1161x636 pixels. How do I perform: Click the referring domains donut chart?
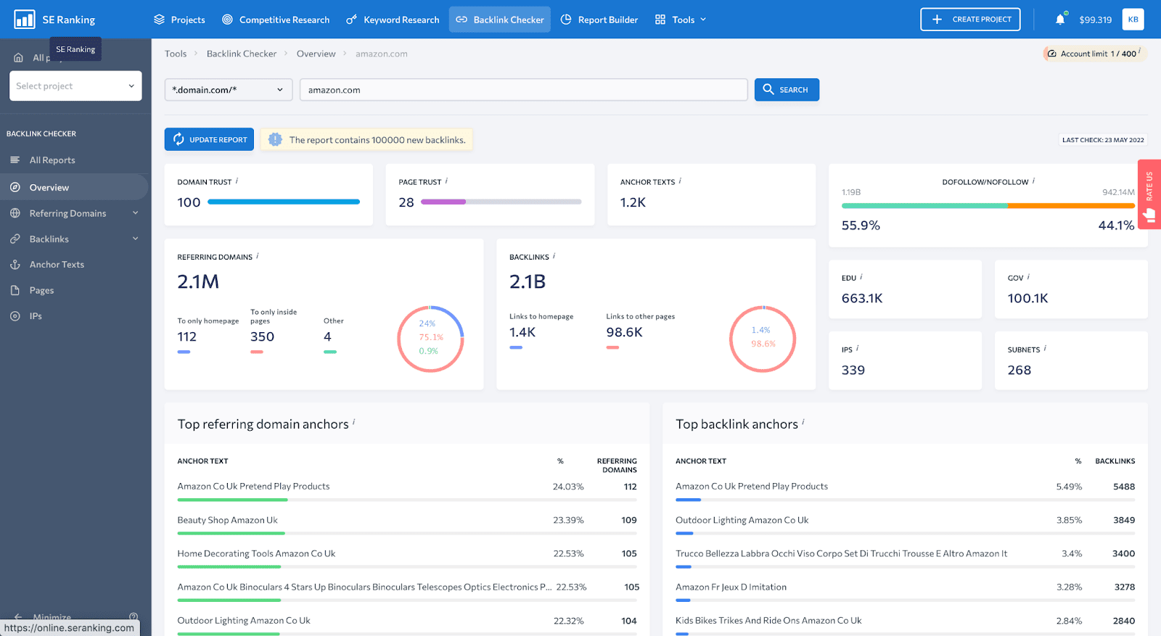430,339
